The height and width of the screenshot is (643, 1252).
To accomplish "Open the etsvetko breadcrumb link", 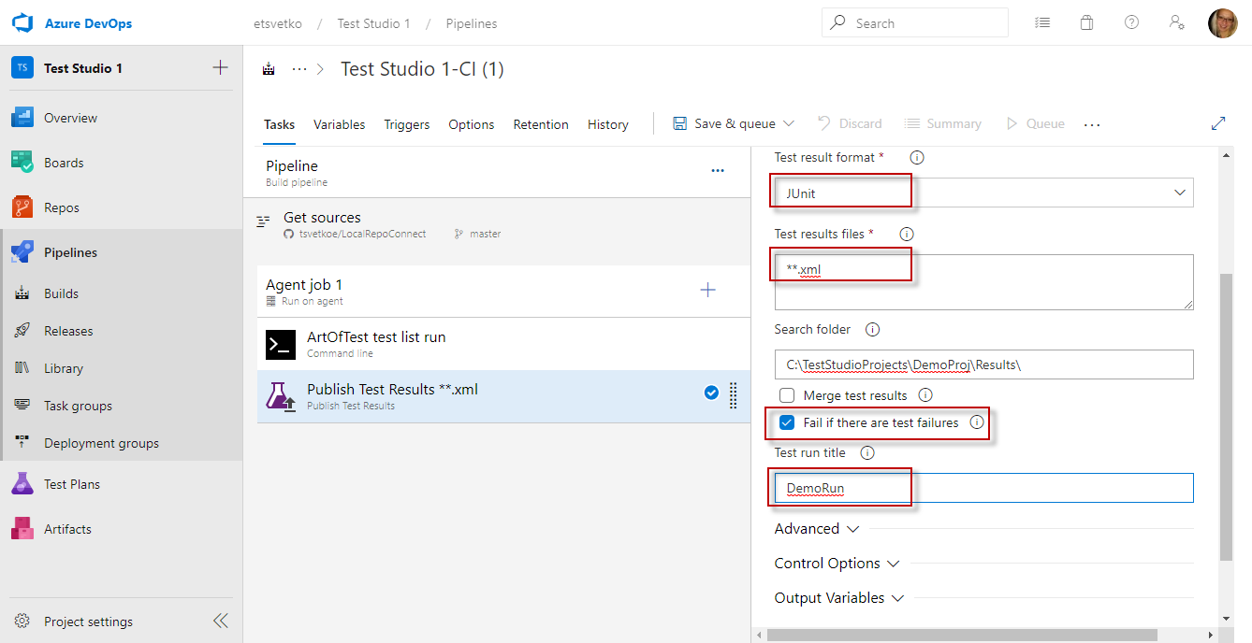I will pyautogui.click(x=278, y=23).
